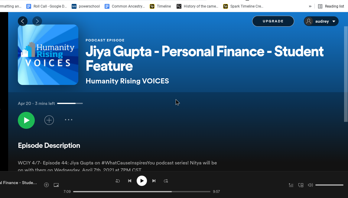Open the History of the camera bookmark
The image size is (348, 198).
tap(197, 6)
